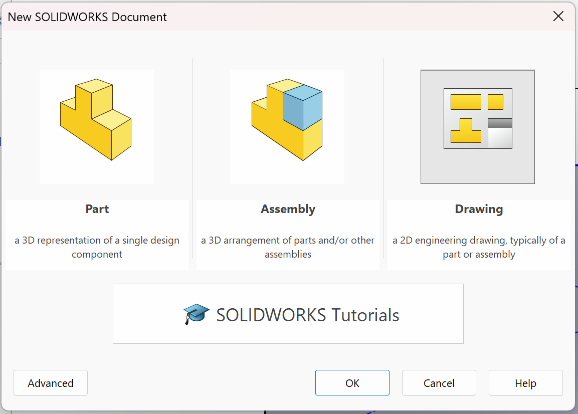Choose the Drawing sheet template icon
578x414 pixels.
tap(477, 126)
